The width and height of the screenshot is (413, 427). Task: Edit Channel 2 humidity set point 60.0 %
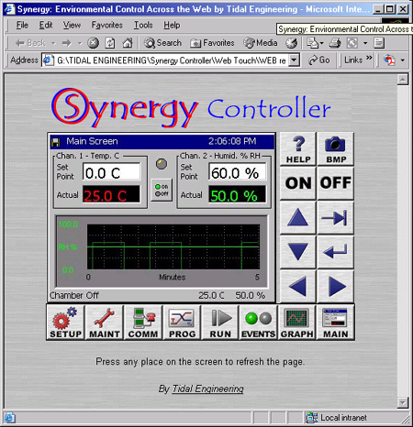[238, 172]
